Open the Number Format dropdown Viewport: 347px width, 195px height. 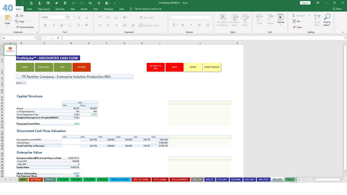(210, 17)
